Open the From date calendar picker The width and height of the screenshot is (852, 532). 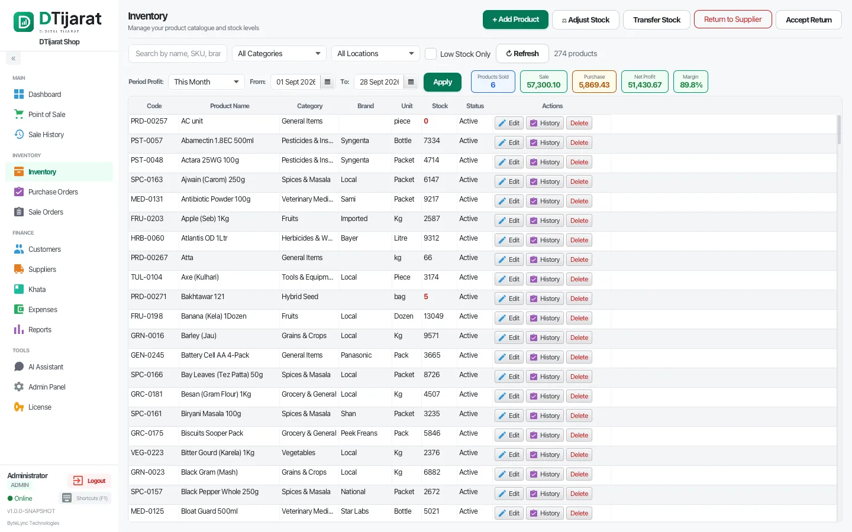pos(328,82)
